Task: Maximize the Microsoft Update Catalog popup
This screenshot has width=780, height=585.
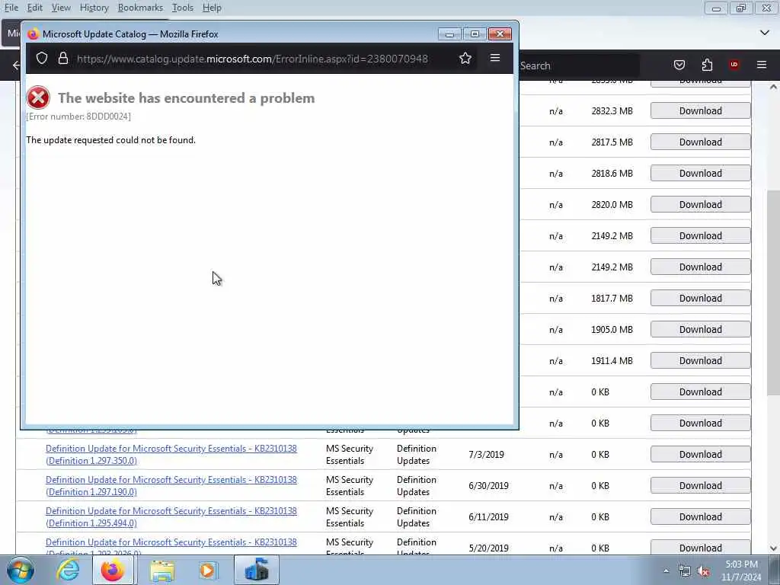Action: (475, 34)
